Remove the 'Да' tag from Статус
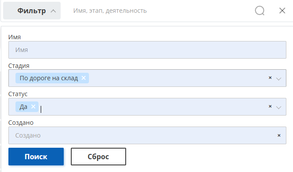 [33, 106]
